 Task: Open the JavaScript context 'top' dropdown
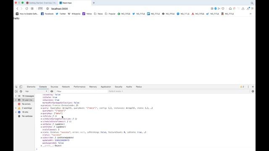pos(36,91)
